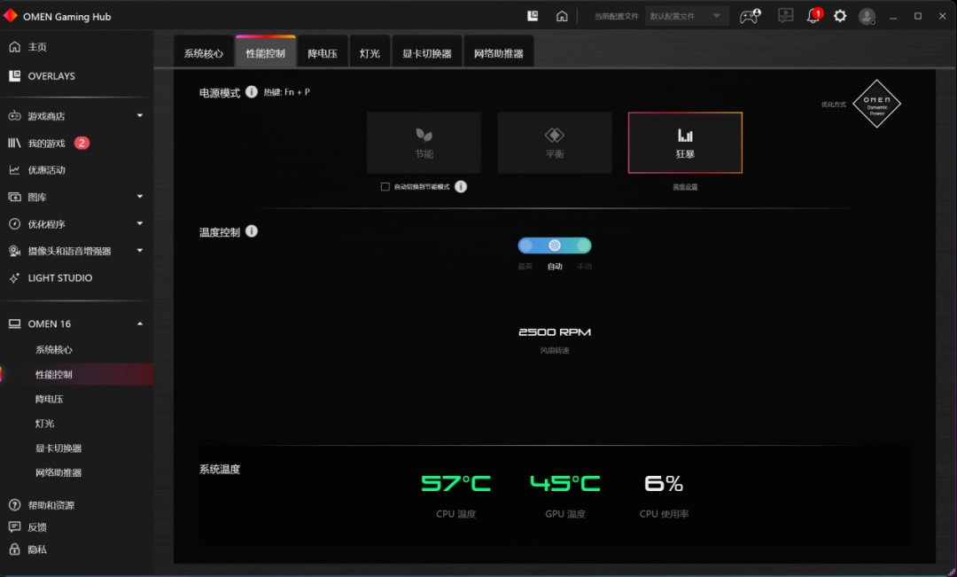Switch to the 降电压 tab

point(323,52)
